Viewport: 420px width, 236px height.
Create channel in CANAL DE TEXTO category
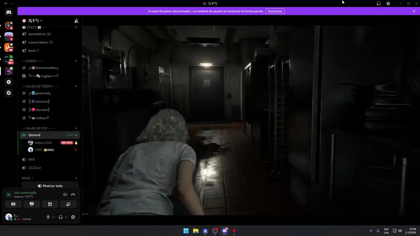(76, 87)
